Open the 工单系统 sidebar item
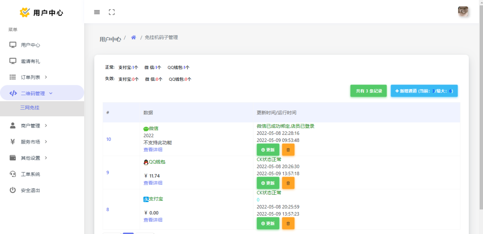The height and width of the screenshot is (234, 483). [x=30, y=174]
